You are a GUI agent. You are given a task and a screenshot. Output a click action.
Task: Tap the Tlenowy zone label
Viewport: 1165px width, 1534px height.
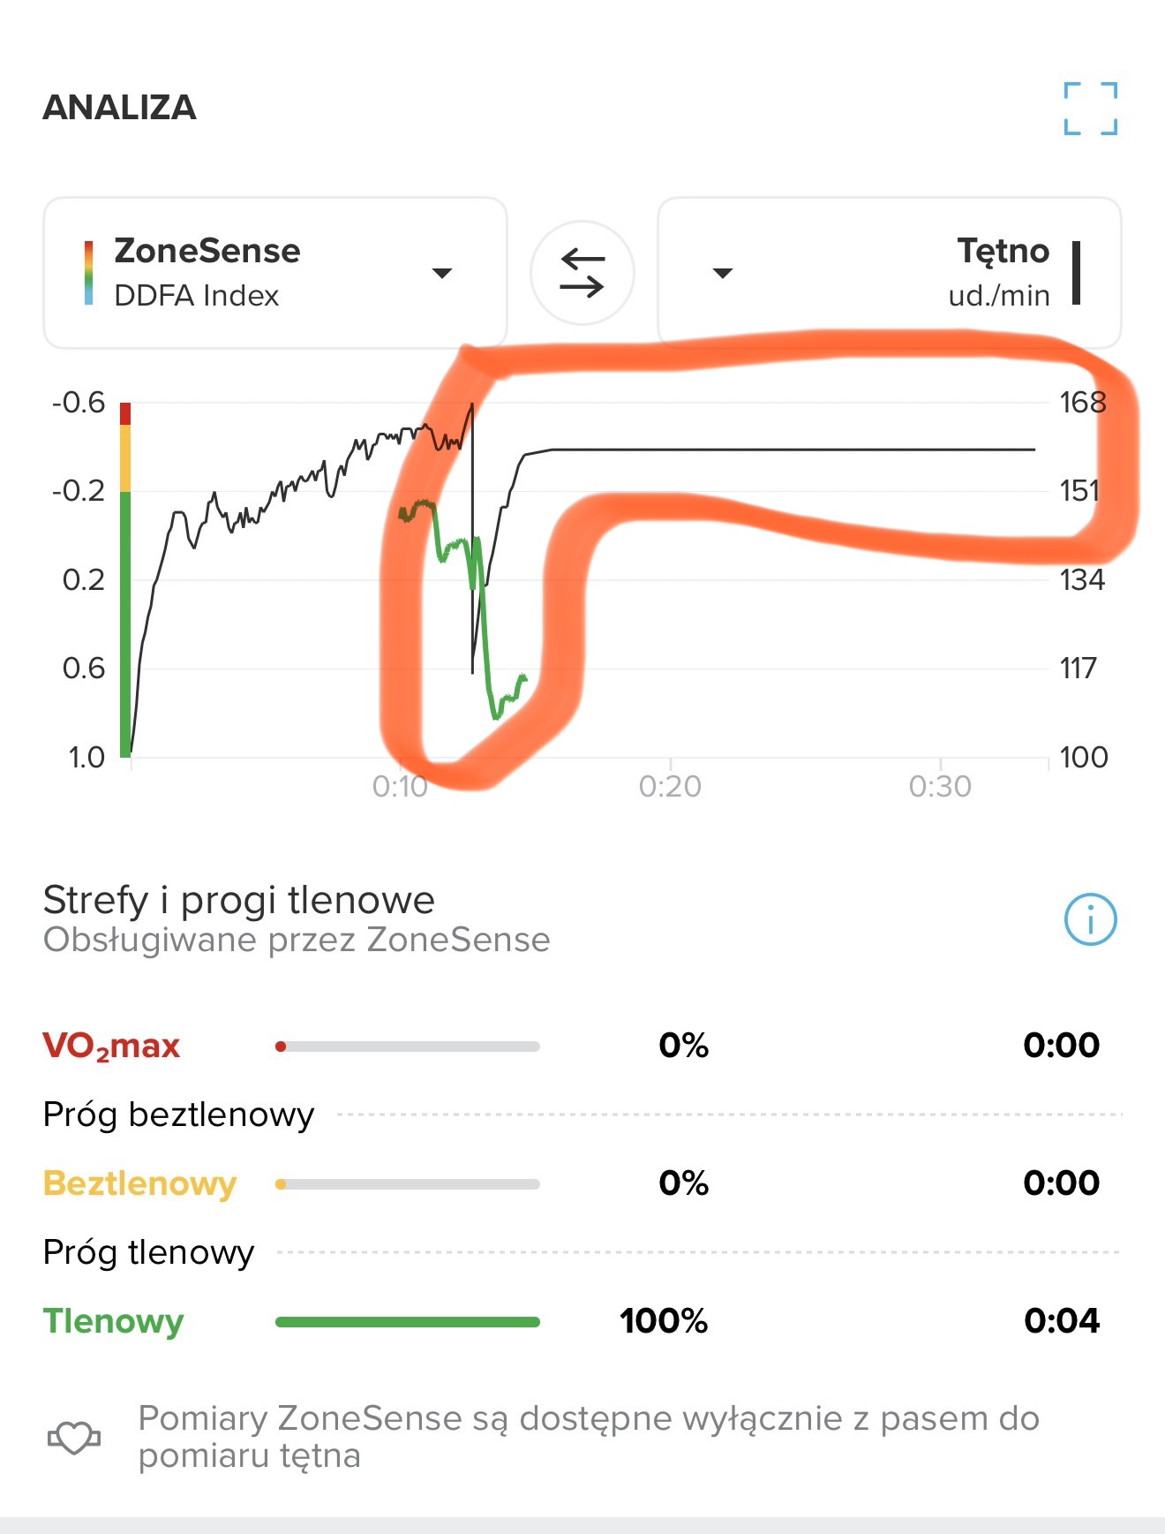pyautogui.click(x=113, y=1321)
